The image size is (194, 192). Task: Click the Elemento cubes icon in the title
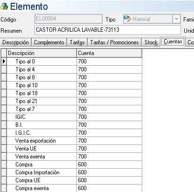coord(4,7)
